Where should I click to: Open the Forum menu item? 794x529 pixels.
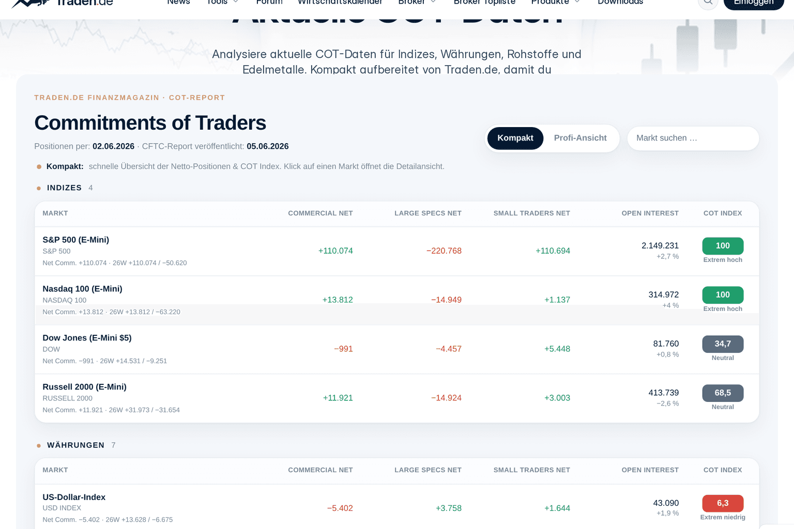(269, 2)
